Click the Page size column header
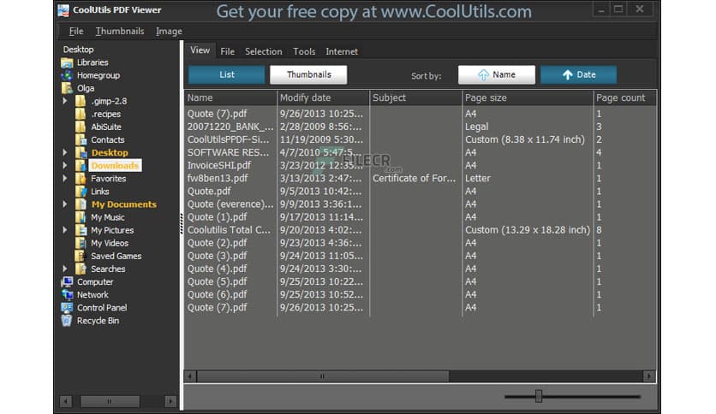Viewport: 716px width, 414px height. point(528,98)
